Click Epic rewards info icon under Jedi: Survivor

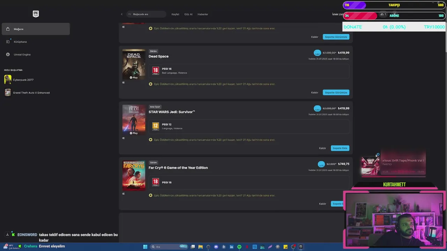151,140
